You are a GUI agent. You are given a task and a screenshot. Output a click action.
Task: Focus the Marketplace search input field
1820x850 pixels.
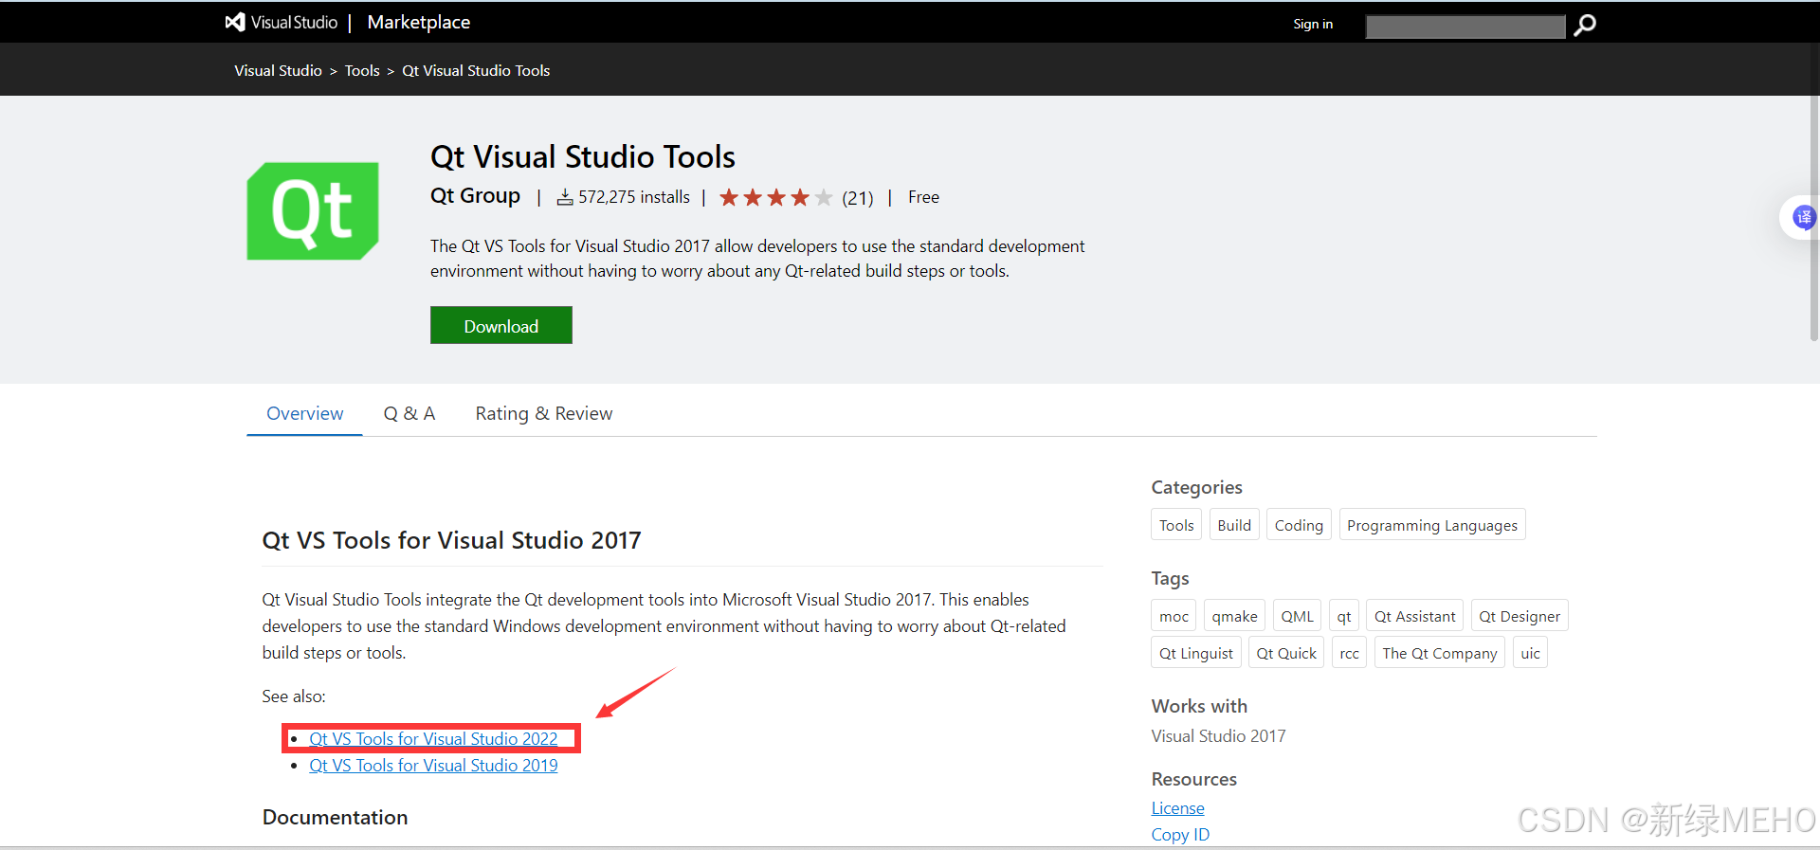(1465, 27)
